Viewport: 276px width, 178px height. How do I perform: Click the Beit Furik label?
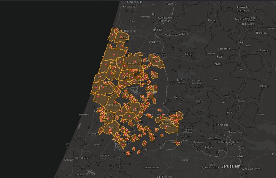click(x=261, y=33)
